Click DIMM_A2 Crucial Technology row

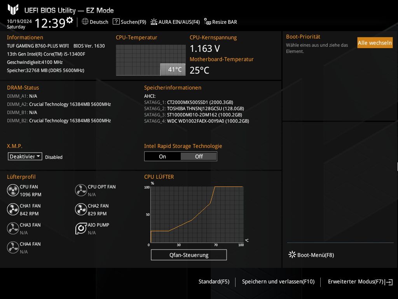[x=59, y=104]
